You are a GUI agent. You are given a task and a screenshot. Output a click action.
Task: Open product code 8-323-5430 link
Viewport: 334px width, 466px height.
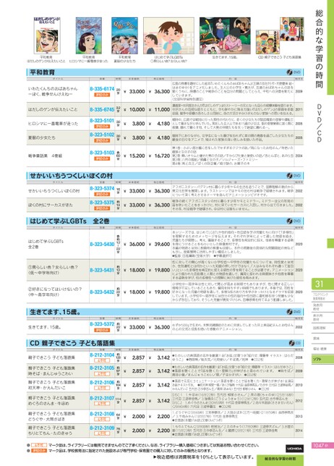[x=102, y=244]
